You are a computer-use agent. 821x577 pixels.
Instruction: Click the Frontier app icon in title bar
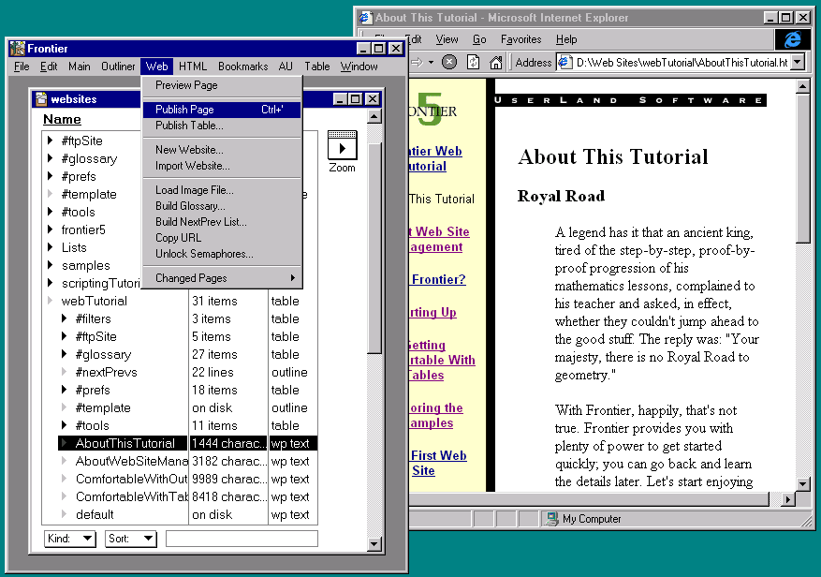click(x=18, y=49)
